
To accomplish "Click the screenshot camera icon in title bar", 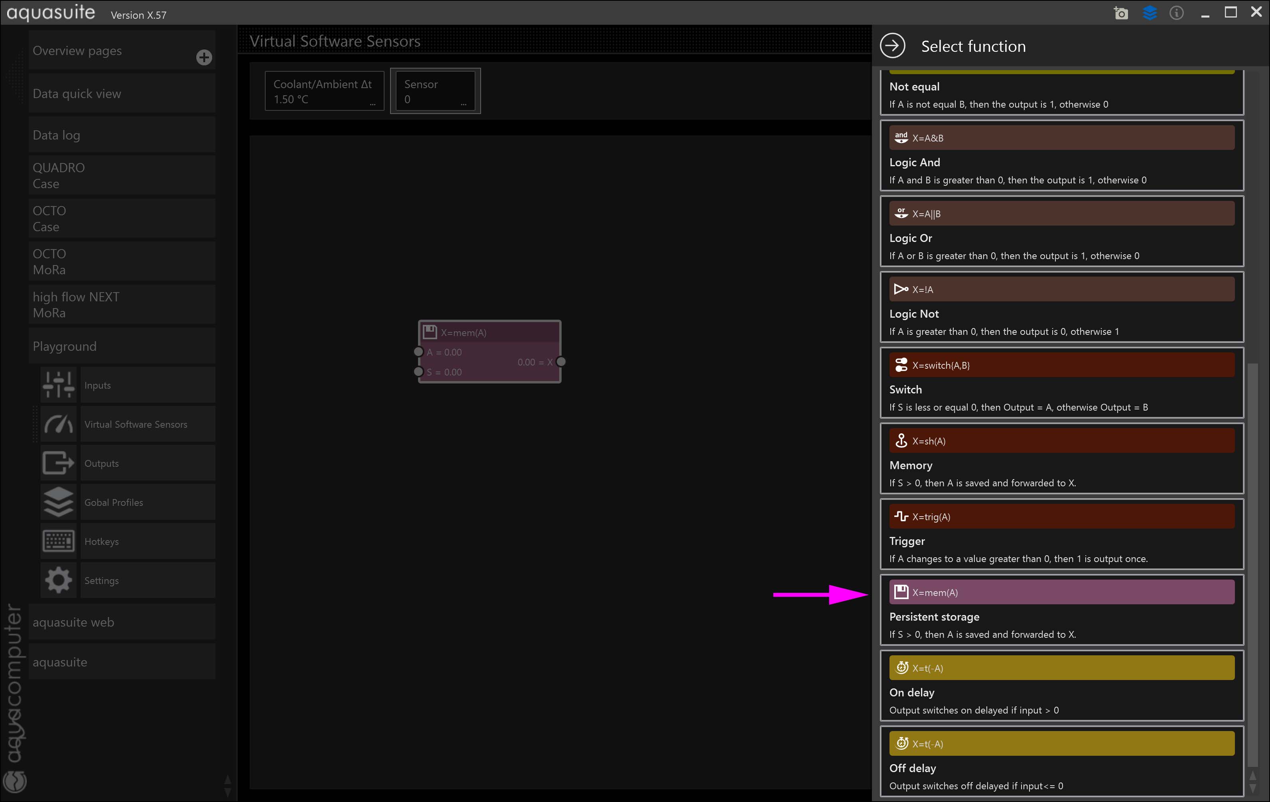I will (x=1121, y=13).
